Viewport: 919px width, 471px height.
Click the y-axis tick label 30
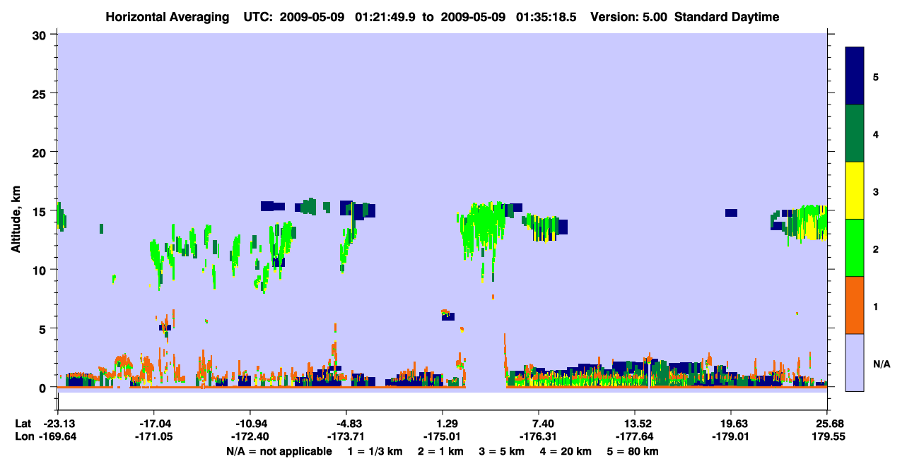(x=40, y=34)
